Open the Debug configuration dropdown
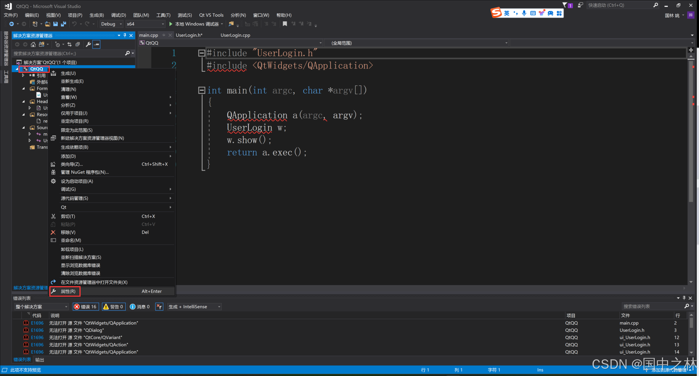 point(111,24)
